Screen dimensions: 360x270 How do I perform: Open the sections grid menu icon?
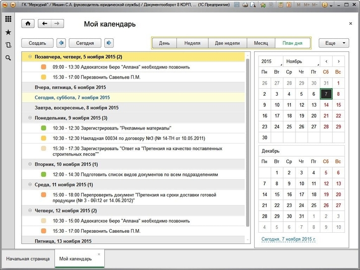pyautogui.click(x=8, y=19)
